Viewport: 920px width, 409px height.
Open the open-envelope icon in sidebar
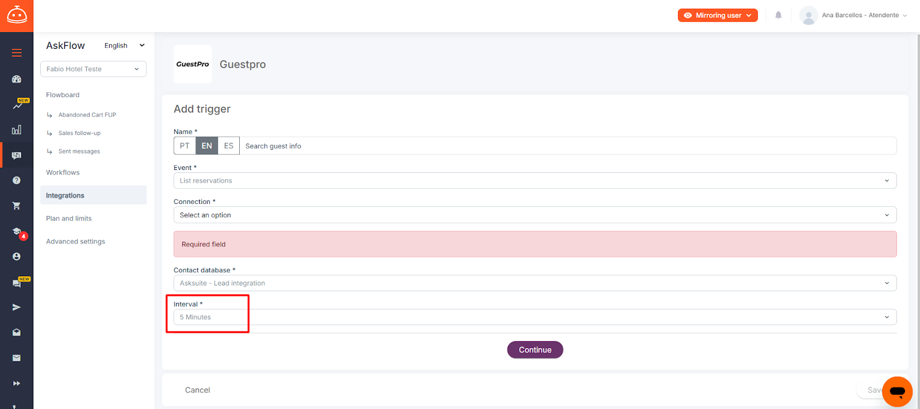click(17, 333)
